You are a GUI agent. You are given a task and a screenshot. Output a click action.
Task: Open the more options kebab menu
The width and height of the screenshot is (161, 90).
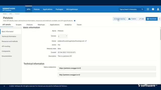click(x=159, y=19)
